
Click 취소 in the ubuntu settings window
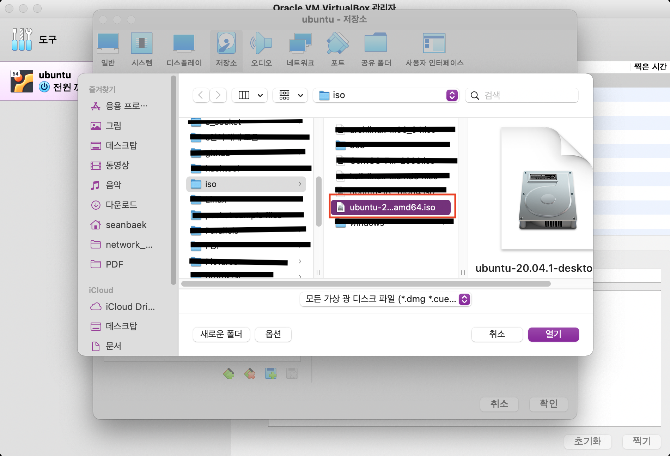[x=499, y=404]
